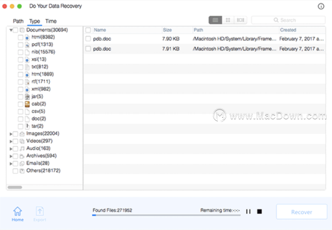
Task: Select the rtf(1711) tree item
Action: point(41,82)
